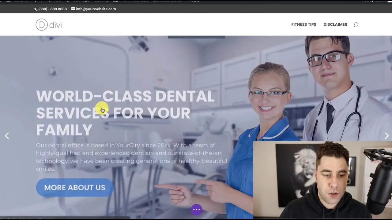
Task: Open the search magnifier icon
Action: tap(356, 25)
